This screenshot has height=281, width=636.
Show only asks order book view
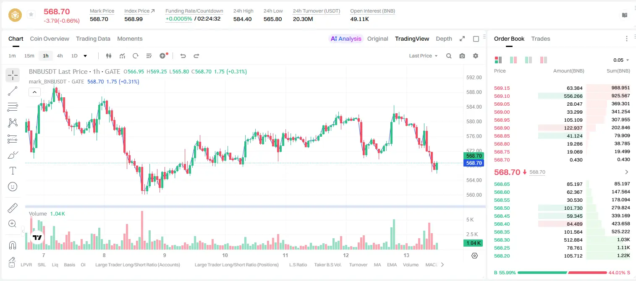tap(544, 60)
